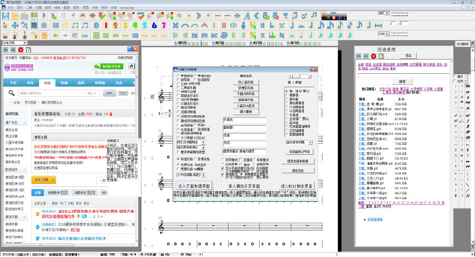475x257 pixels.
Task: Open the 100% zoom dropdown
Action: [387, 34]
